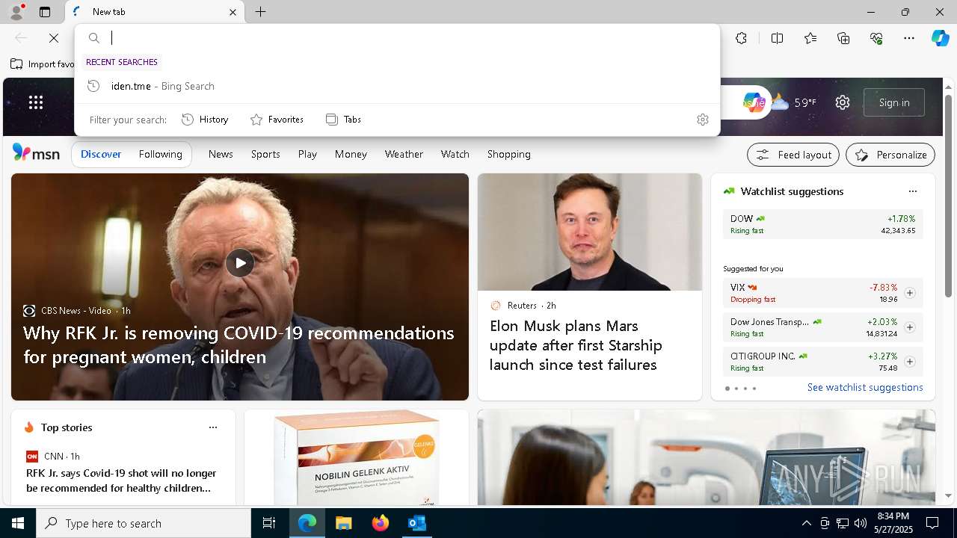Viewport: 957px width, 538px height.
Task: Show hidden system tray icons
Action: (806, 523)
